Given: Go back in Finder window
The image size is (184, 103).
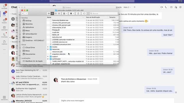Looking at the screenshot, I should (23, 13).
